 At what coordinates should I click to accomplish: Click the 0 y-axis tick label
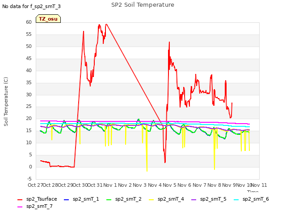tap(30, 167)
